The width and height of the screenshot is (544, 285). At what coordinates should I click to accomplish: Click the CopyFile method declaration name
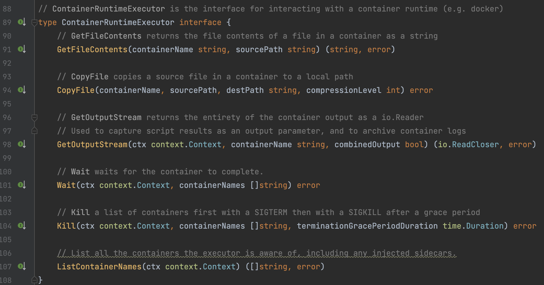pos(76,90)
